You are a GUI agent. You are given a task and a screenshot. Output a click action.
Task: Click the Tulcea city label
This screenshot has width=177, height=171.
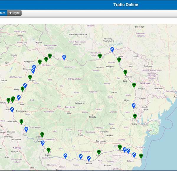coord(145,125)
